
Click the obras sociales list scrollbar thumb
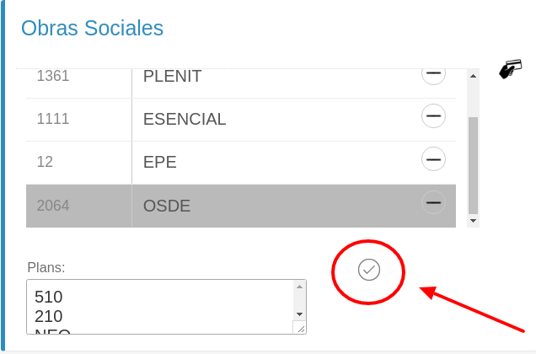click(473, 164)
